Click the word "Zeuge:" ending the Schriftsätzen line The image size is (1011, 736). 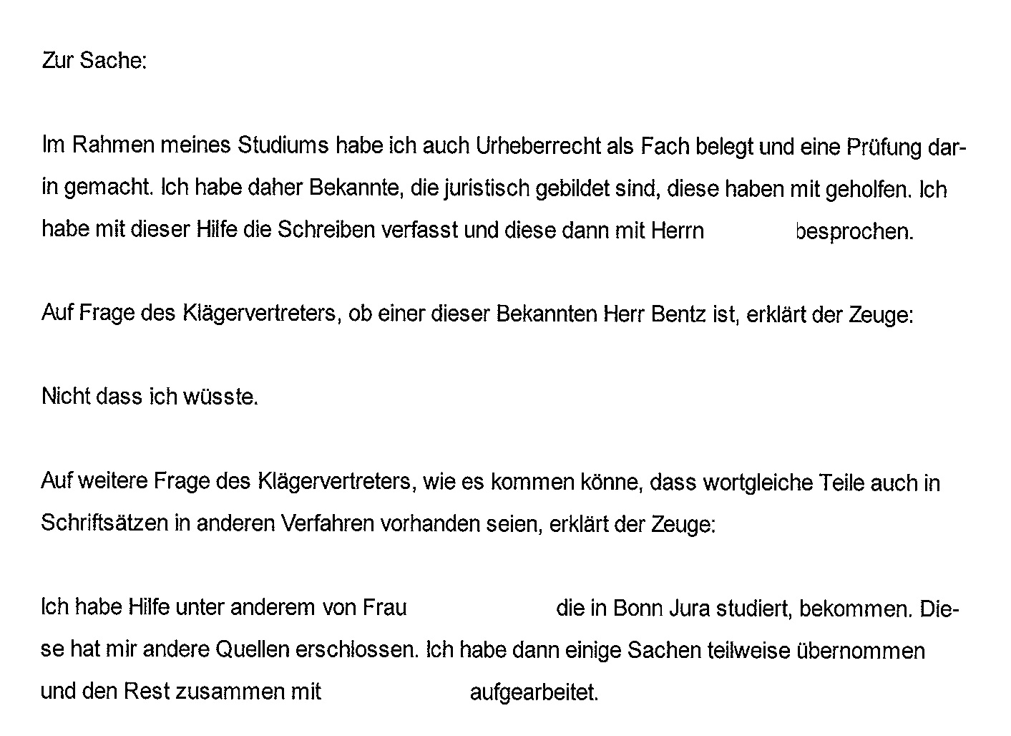tap(683, 525)
